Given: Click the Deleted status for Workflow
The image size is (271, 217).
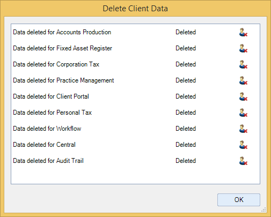Looking at the screenshot, I should pos(186,129).
